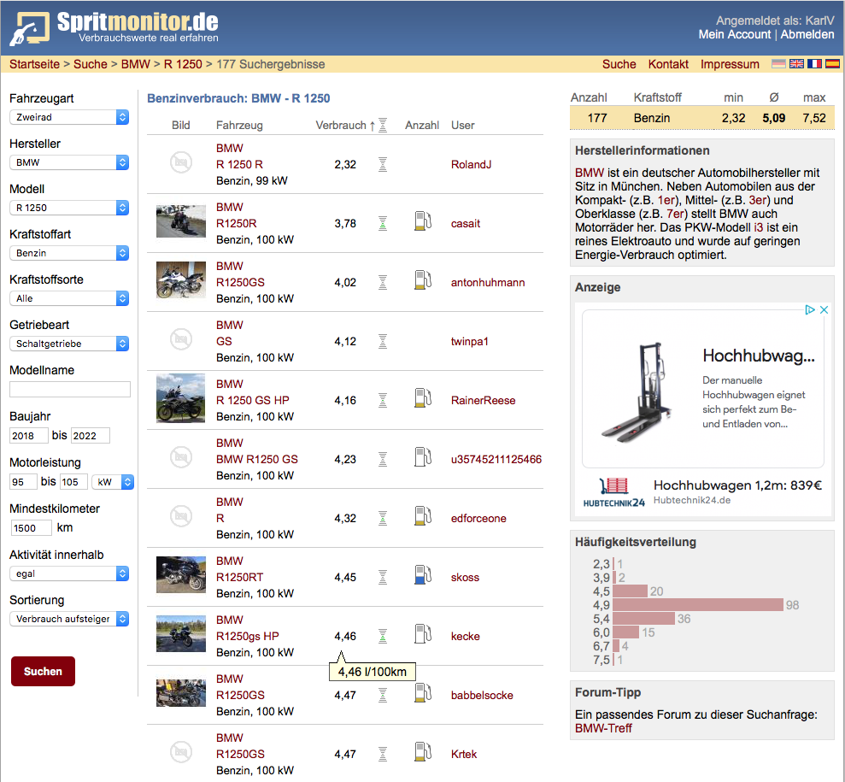Open the Motorleistung unit dropdown showing kW

click(x=113, y=482)
